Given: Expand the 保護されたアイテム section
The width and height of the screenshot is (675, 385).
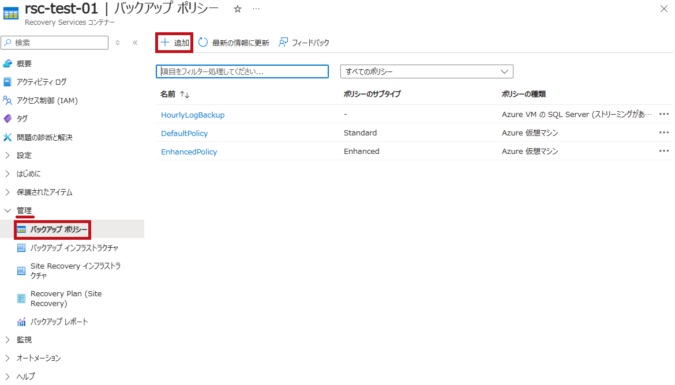Looking at the screenshot, I should pos(7,192).
